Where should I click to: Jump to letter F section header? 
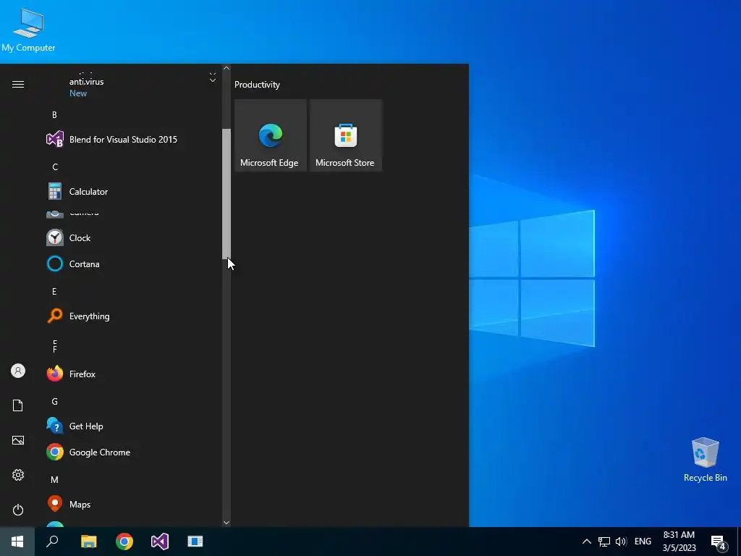coord(55,350)
